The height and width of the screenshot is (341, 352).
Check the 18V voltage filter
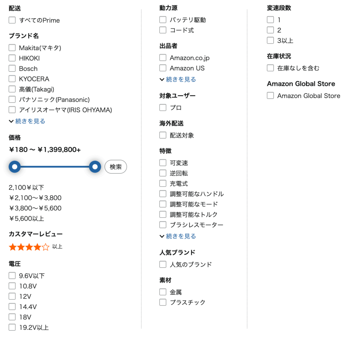tap(12, 317)
